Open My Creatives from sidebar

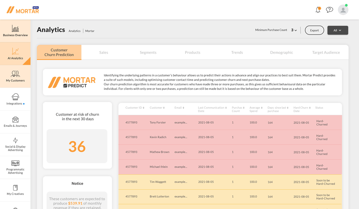15,190
